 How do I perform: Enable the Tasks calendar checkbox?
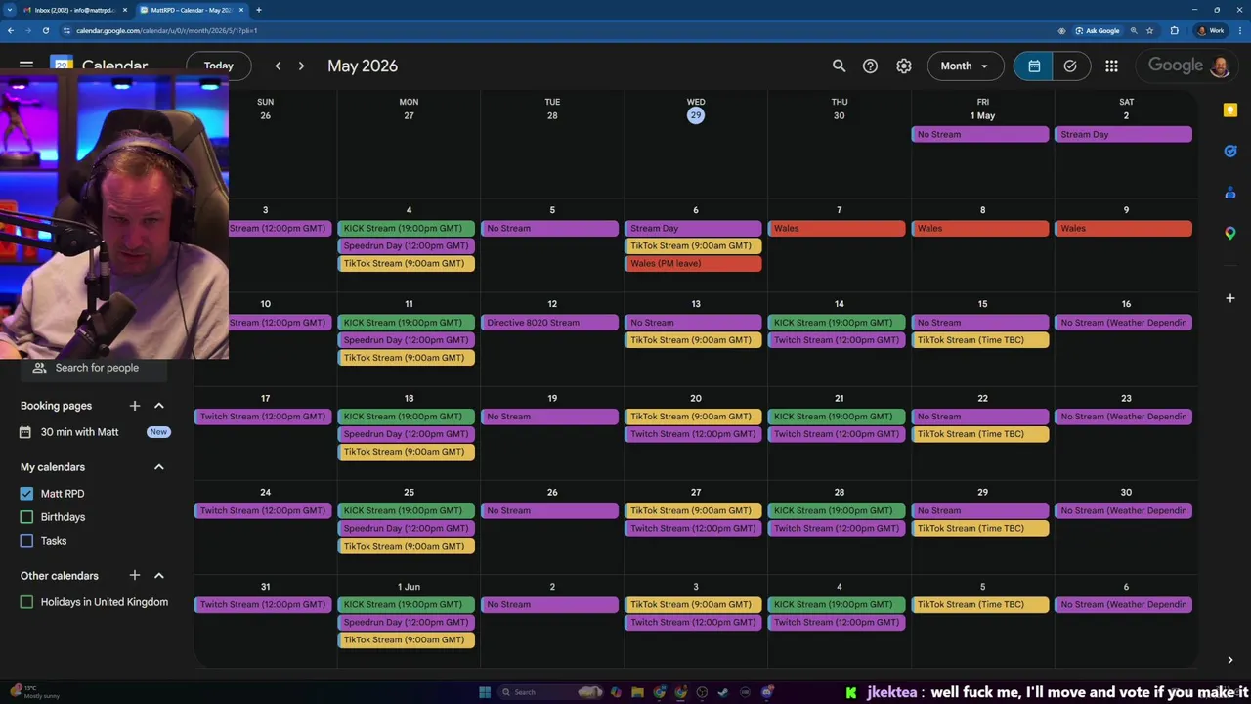(26, 541)
